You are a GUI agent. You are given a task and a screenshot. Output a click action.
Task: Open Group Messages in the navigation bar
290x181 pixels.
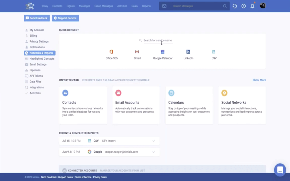coord(104,6)
